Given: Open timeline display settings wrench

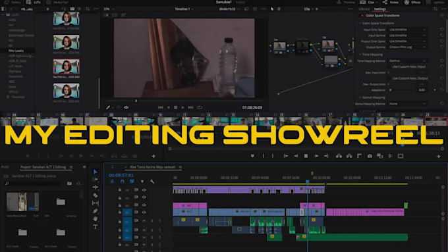Looking at the screenshot, I should point(152,181).
